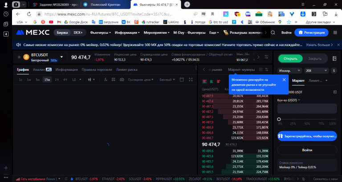This screenshot has width=342, height=182.
Task: Expand the Линия 1 network line dropdown
Action: click(53, 179)
